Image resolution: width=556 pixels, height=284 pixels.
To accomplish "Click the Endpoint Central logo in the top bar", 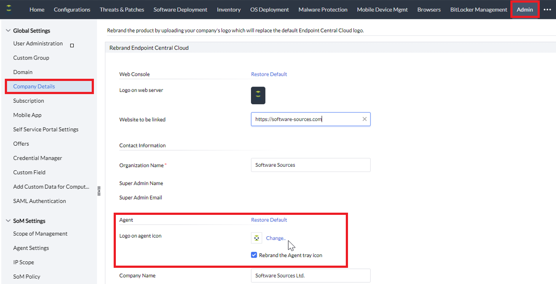I will tap(9, 9).
